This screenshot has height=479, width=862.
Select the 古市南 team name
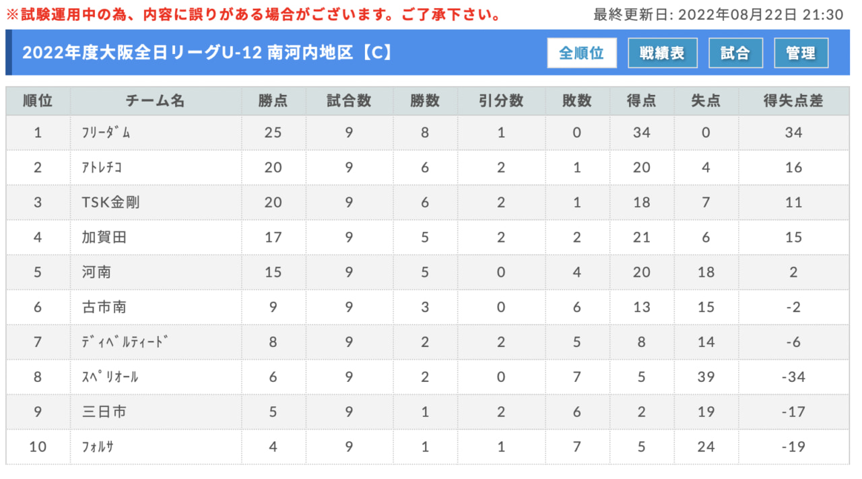coord(103,307)
